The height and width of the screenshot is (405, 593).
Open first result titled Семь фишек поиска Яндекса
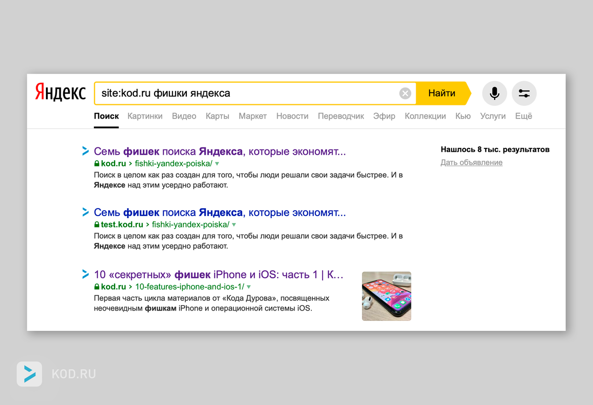pos(220,151)
